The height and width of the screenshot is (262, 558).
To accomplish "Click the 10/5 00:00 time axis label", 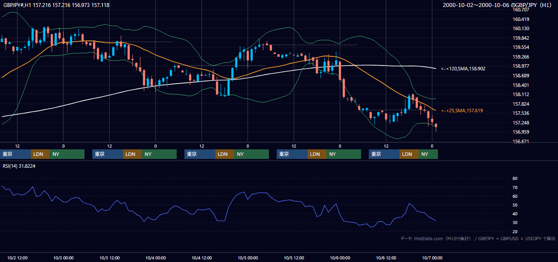I will (248, 258).
